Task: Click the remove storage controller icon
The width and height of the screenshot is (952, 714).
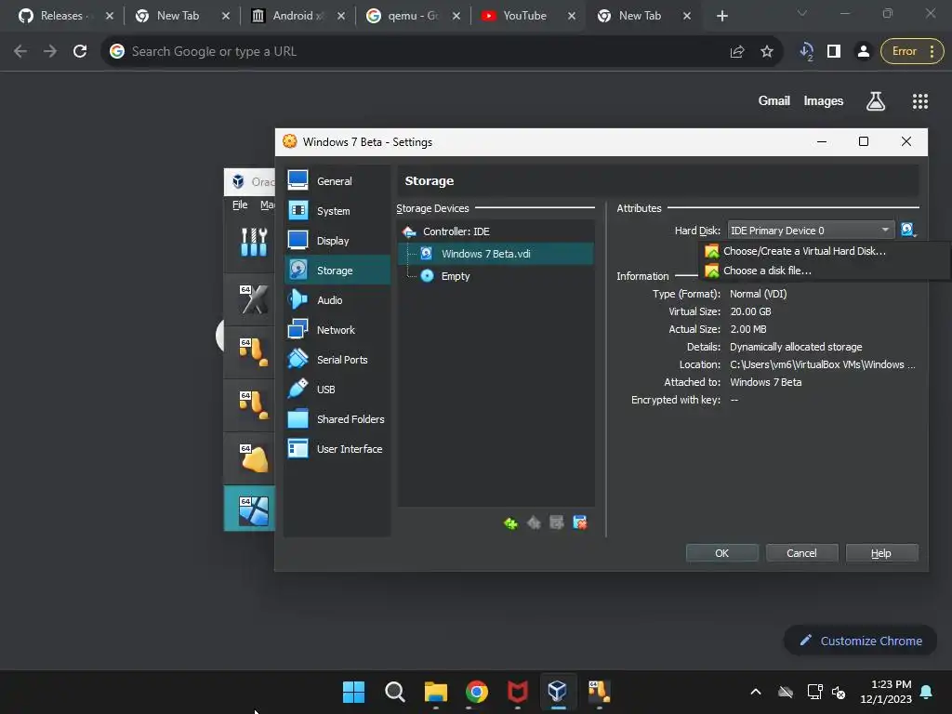Action: pyautogui.click(x=534, y=522)
